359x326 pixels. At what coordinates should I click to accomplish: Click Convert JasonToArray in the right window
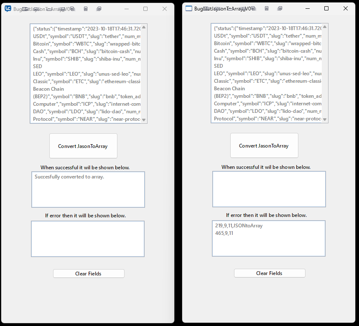tap(264, 145)
